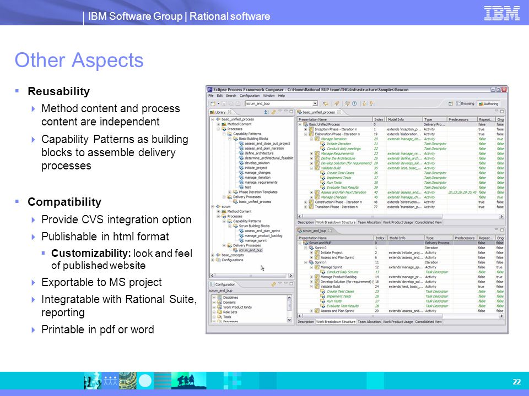
Task: Switch to the Authoring perspective
Action: pos(489,104)
